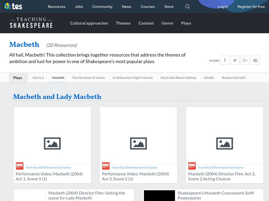Image resolution: width=269 pixels, height=201 pixels.
Task: Share via Google Plus icon
Action: click(x=245, y=60)
